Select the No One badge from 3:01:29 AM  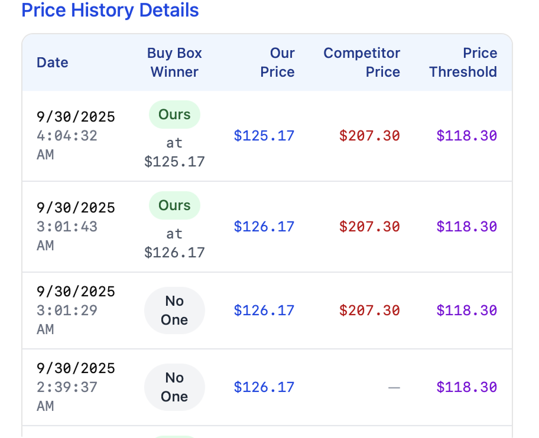point(174,310)
